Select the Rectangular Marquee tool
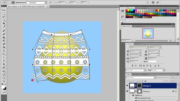Screen dimensions: 180x101 tap(4, 13)
